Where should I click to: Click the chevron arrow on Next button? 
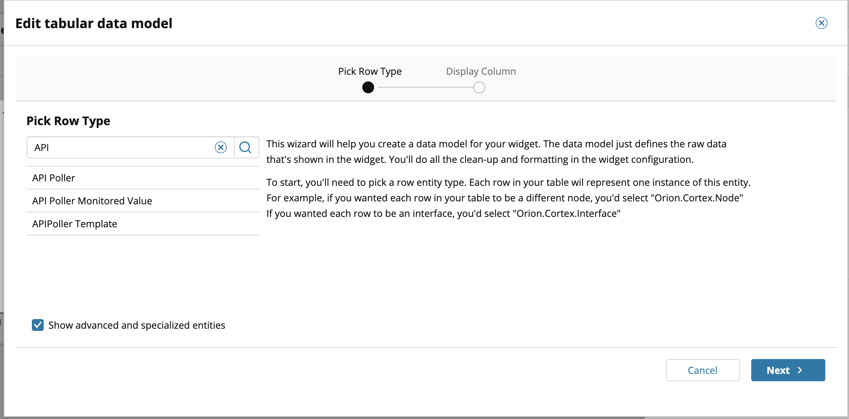[x=800, y=370]
